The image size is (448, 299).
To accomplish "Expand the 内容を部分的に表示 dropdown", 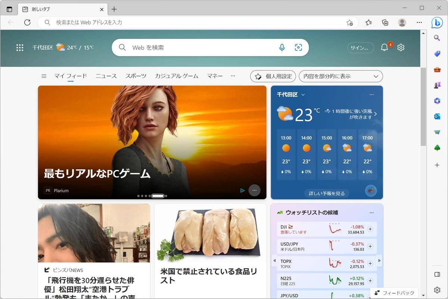I will (x=341, y=76).
